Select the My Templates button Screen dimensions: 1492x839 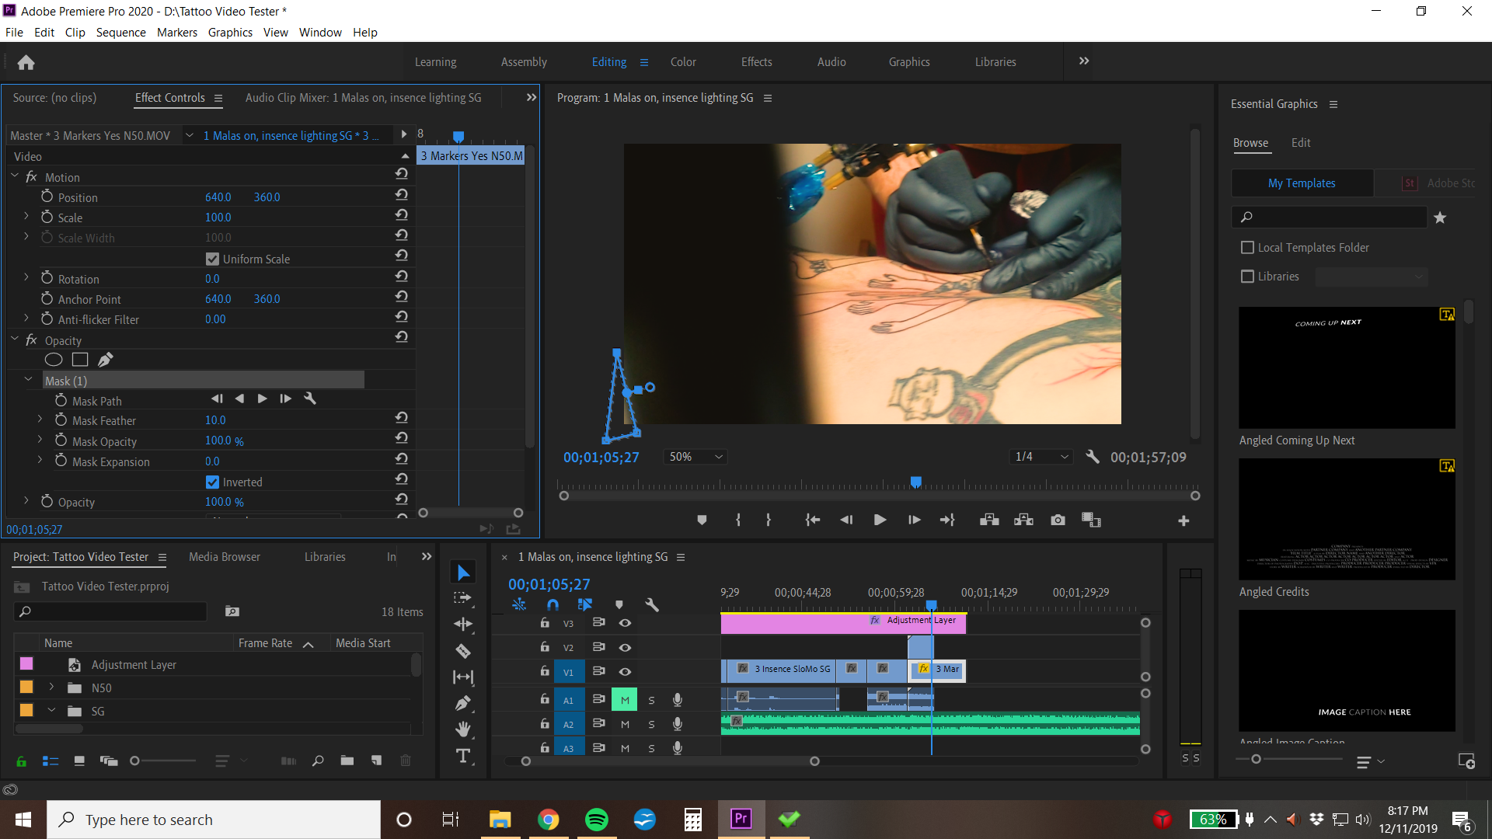click(1302, 183)
